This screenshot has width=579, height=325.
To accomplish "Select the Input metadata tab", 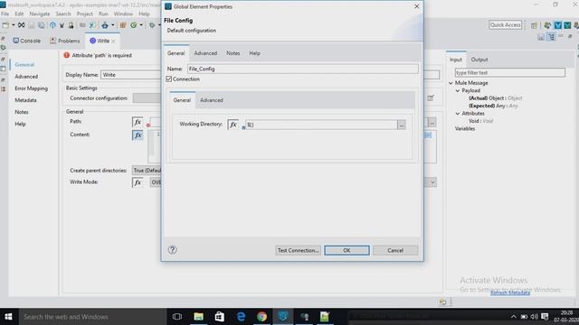I will click(x=456, y=60).
